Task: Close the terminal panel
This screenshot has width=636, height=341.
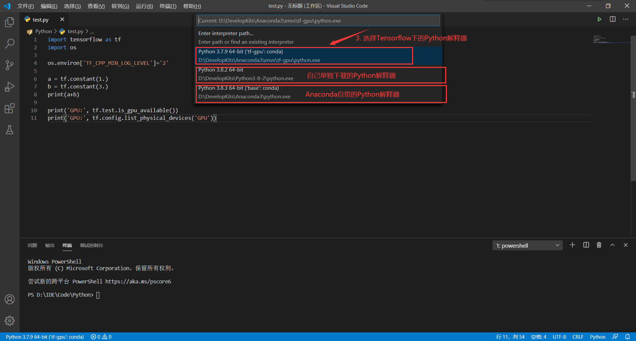Action: [x=626, y=245]
